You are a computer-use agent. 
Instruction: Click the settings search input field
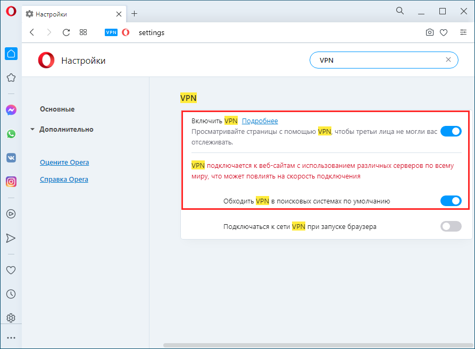point(384,60)
